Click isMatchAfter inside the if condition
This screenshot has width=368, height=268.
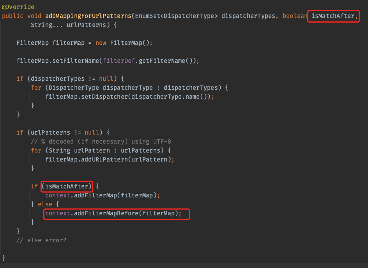[x=67, y=186]
